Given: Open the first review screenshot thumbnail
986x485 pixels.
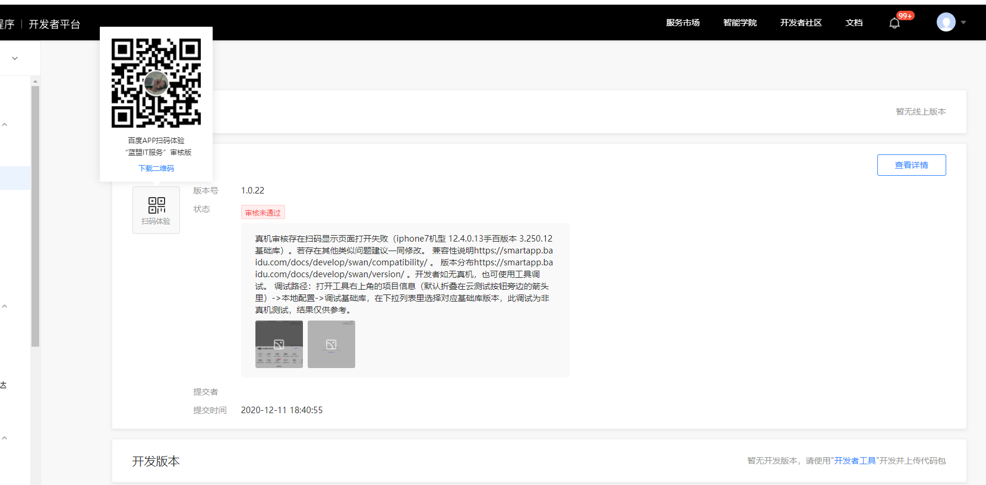Looking at the screenshot, I should tap(279, 344).
